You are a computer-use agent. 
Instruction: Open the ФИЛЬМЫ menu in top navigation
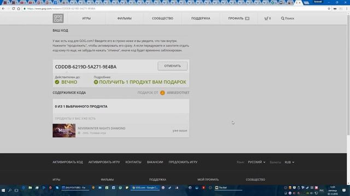[124, 19]
